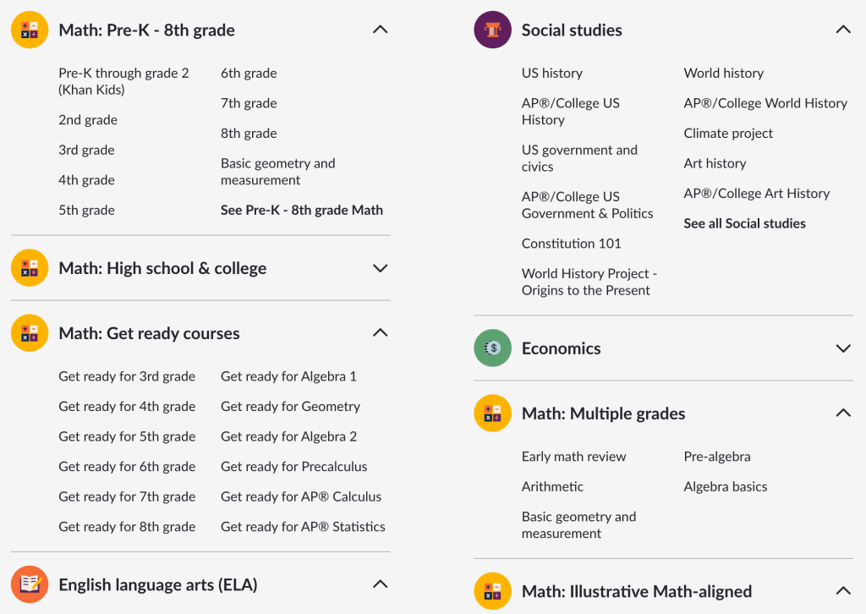
Task: Select See Pre-K - 8th grade Math
Action: 302,209
